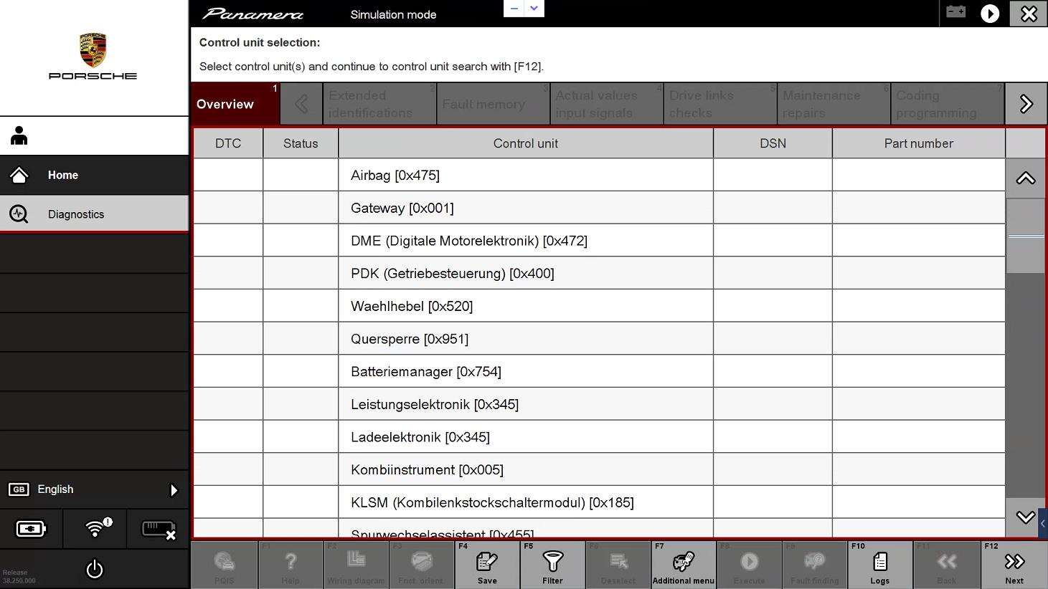Close the application with X button

click(1029, 14)
